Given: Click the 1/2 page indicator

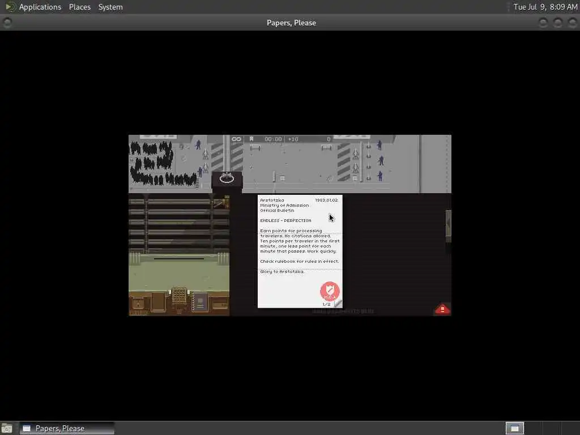Looking at the screenshot, I should (x=326, y=304).
